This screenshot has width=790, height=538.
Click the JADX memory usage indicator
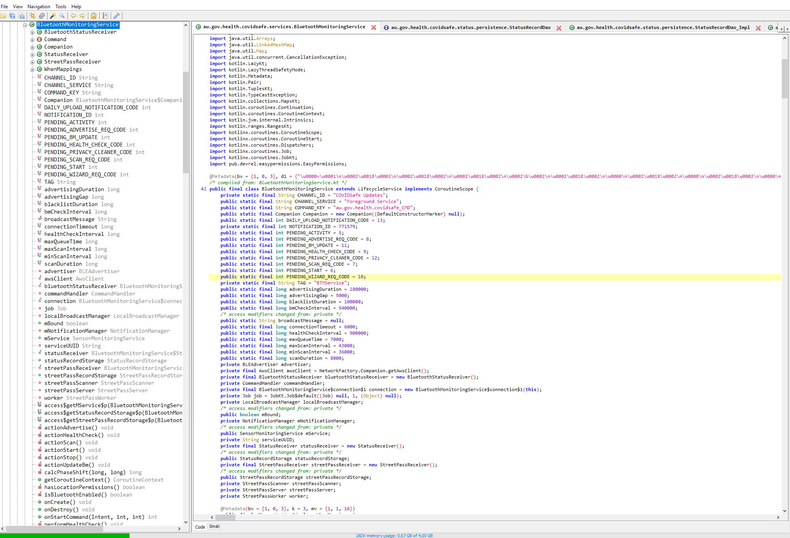point(394,536)
